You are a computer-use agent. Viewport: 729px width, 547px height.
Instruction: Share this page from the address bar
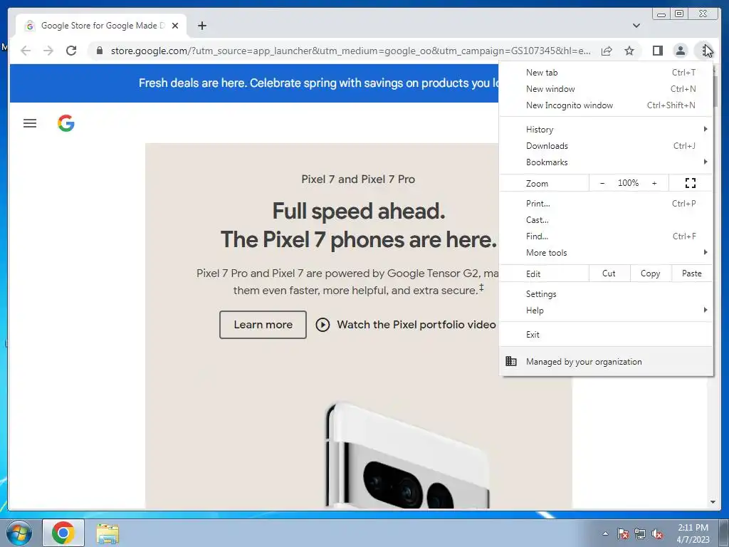[x=607, y=51]
